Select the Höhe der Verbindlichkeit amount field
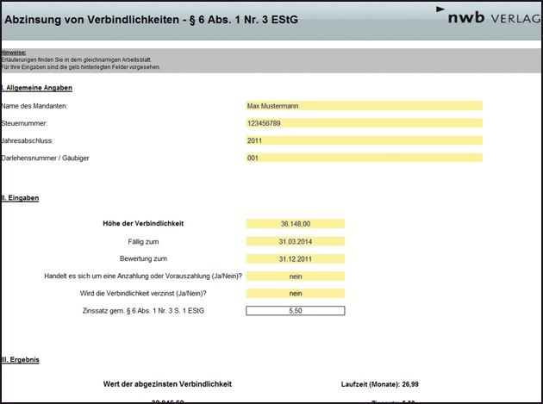 295,223
